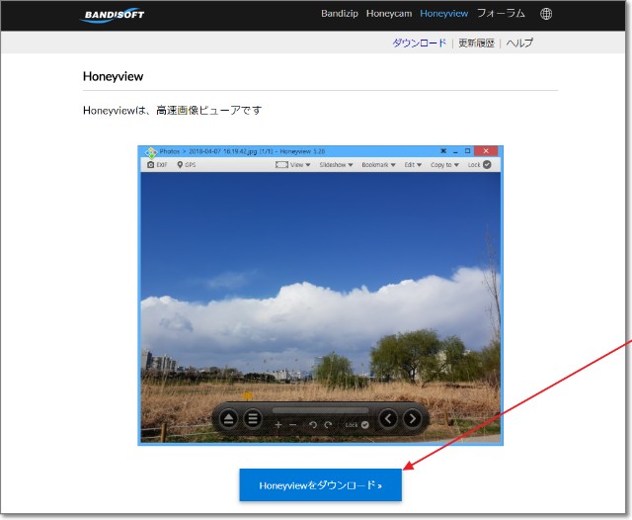Toggle the Lock check in bottom control bar
Image resolution: width=632 pixels, height=520 pixels.
tap(364, 425)
